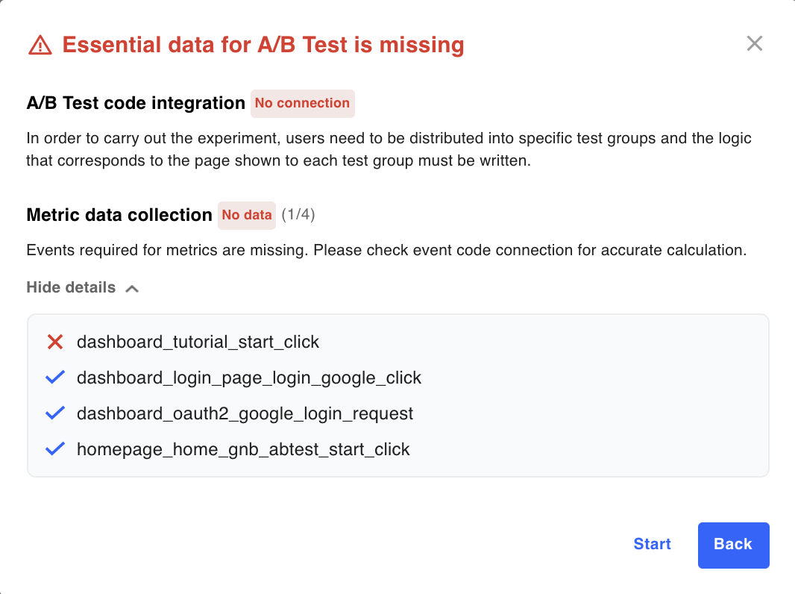The height and width of the screenshot is (594, 795).
Task: Close the missing data dialog
Action: click(x=755, y=44)
